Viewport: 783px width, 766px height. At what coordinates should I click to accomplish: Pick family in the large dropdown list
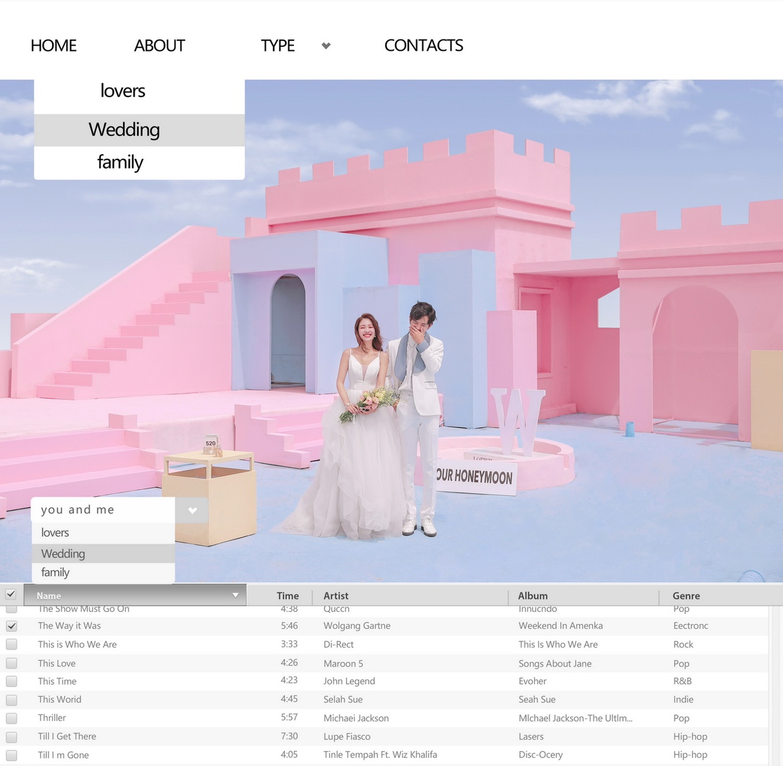(x=120, y=162)
